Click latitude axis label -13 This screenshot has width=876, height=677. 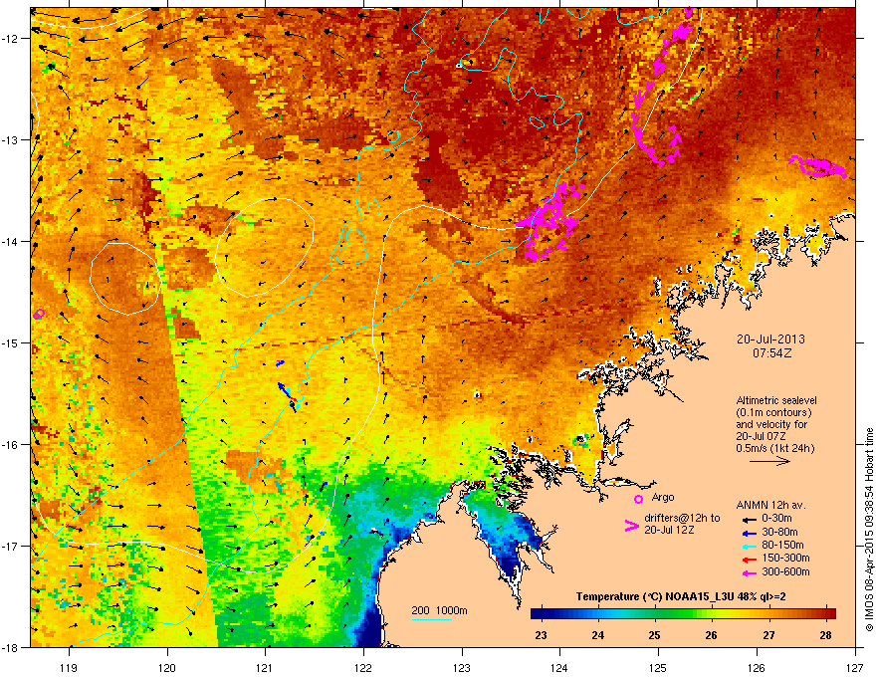pos(10,139)
